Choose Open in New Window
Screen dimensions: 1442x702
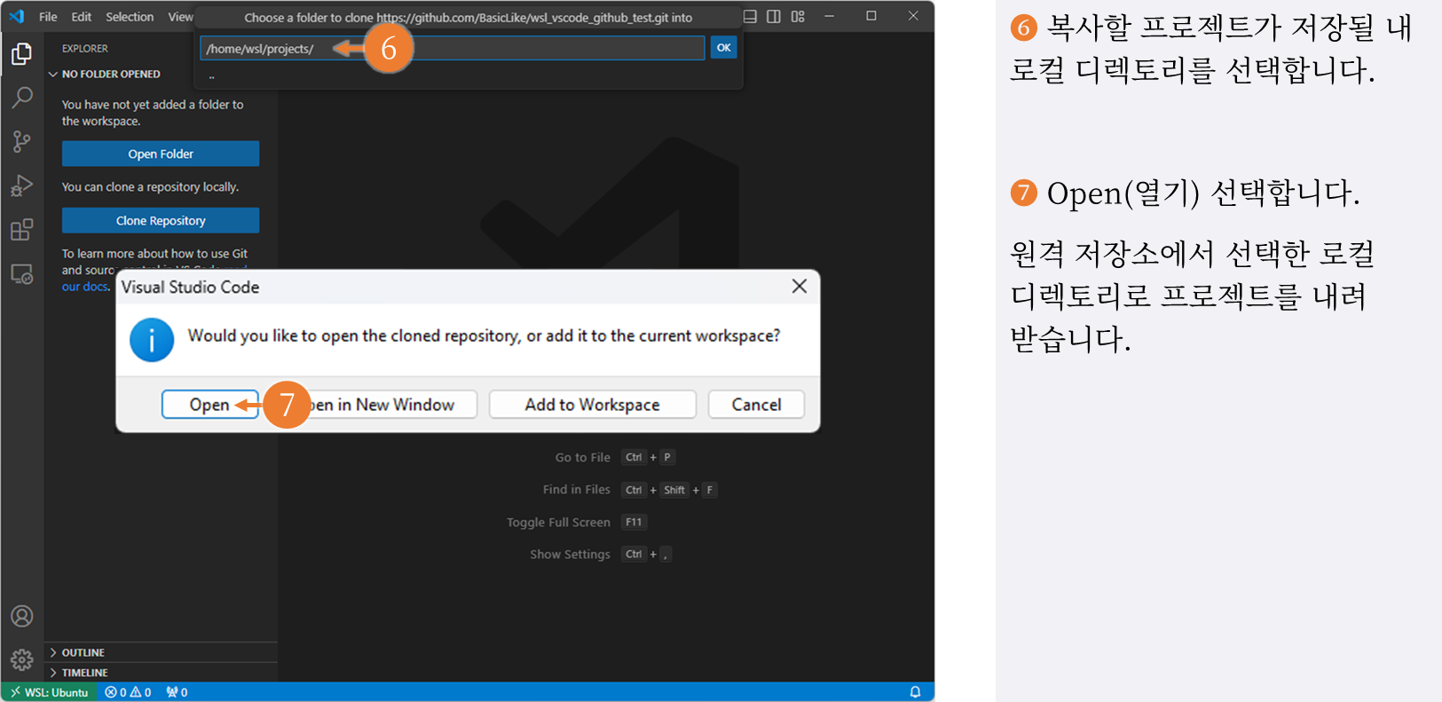coord(373,405)
